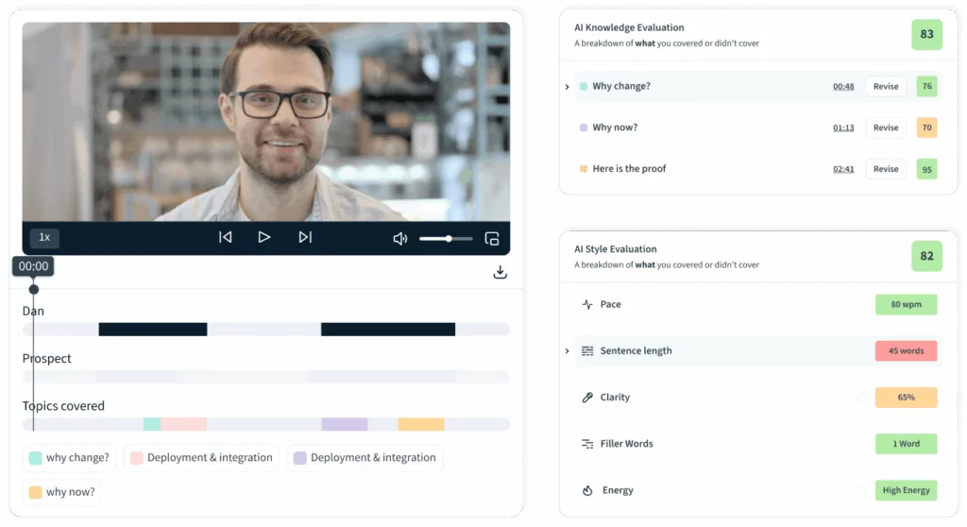Viewport: 967px width, 527px height.
Task: Skip to next segment in player
Action: click(305, 237)
